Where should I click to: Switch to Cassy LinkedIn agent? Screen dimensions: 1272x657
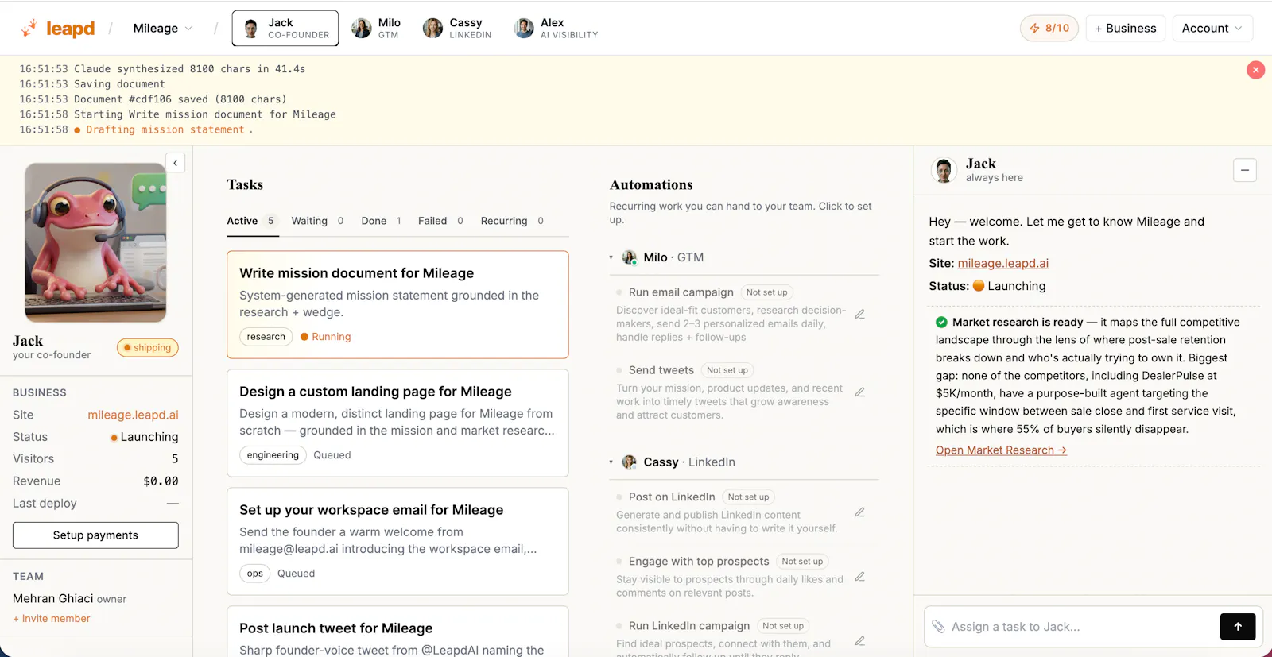pyautogui.click(x=457, y=29)
